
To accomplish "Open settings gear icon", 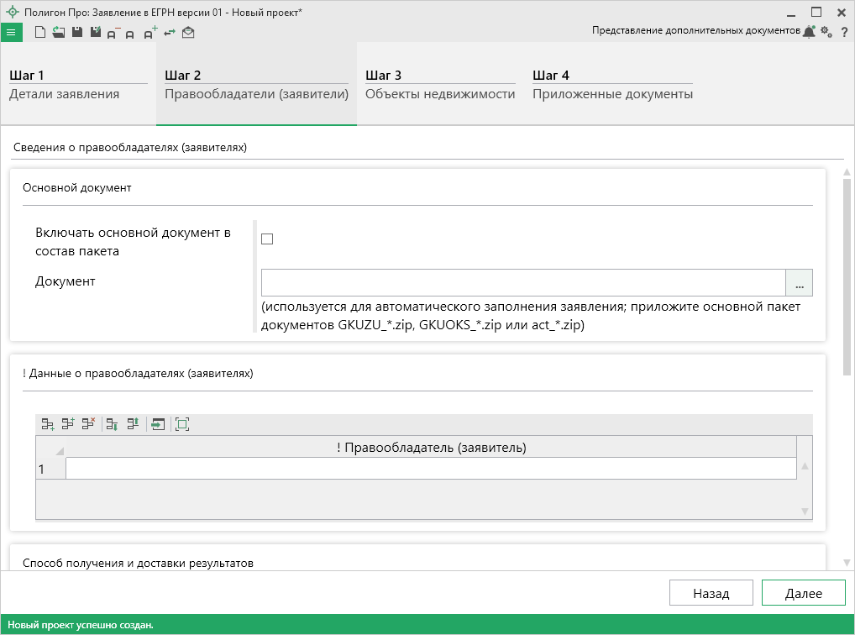I will (826, 32).
